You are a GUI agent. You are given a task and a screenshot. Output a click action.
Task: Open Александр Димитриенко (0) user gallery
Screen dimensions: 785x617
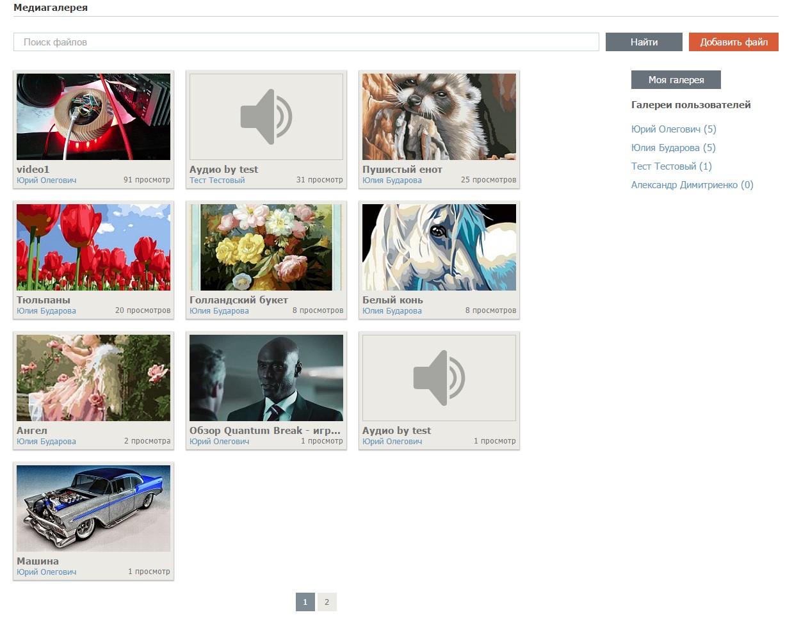692,185
